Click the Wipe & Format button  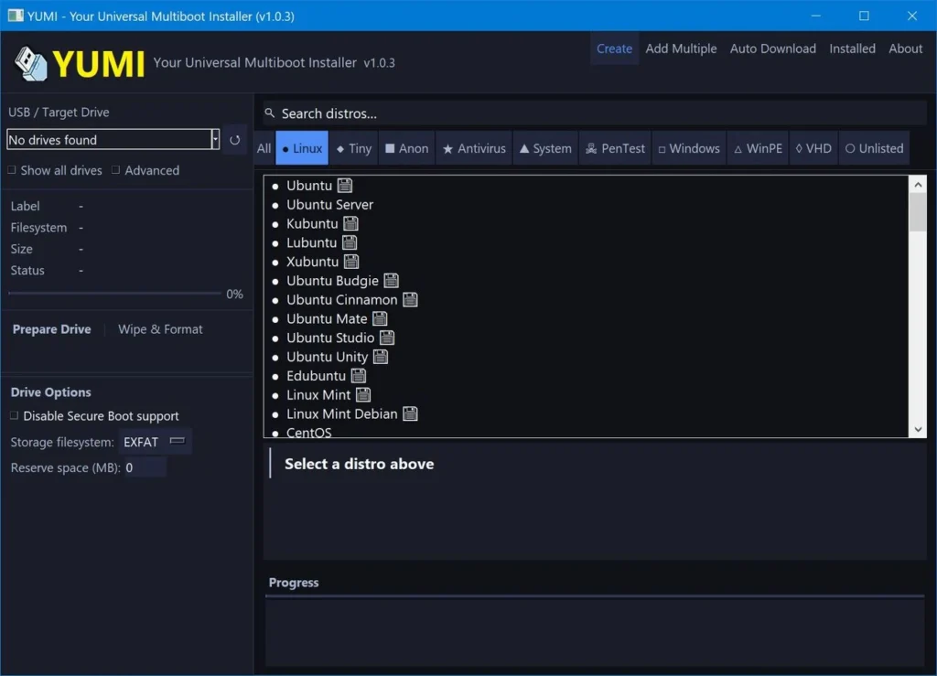pos(160,329)
